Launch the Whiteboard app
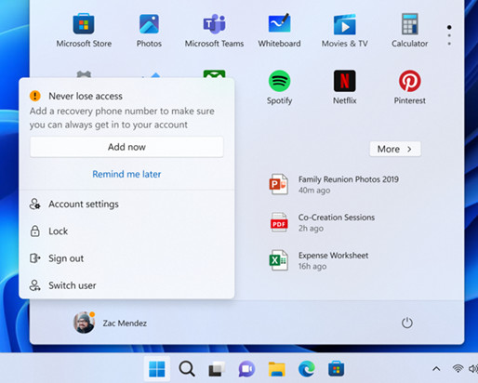 (279, 31)
